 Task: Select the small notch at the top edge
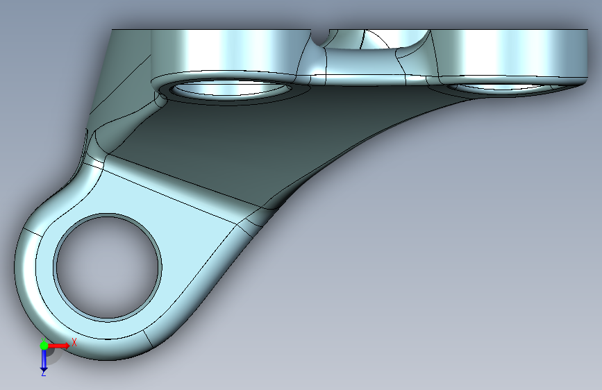click(x=320, y=37)
